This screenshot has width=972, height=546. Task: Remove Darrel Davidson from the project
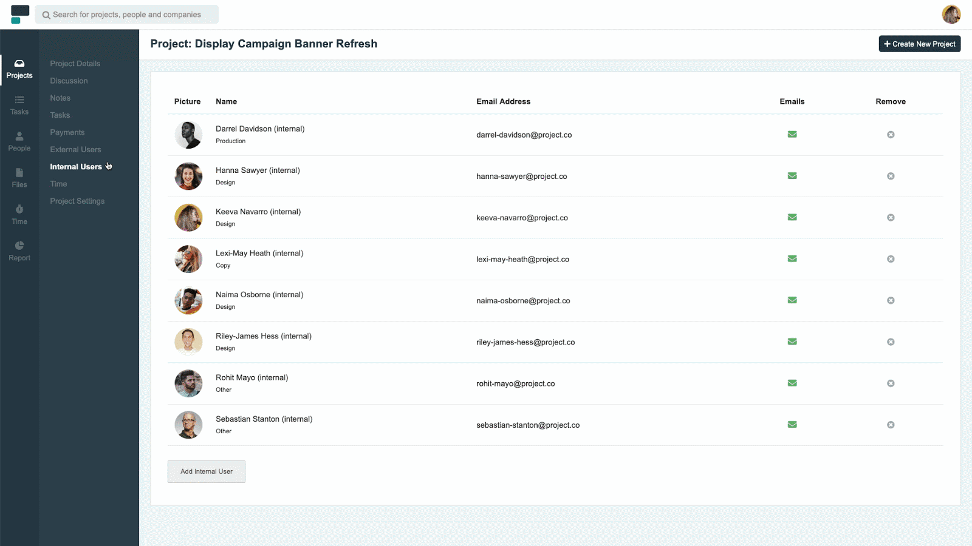coord(891,135)
